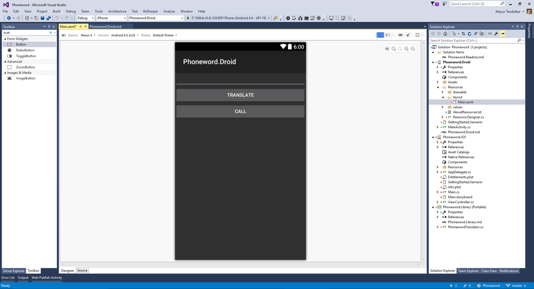Toggle the action bar display icon

(400, 35)
